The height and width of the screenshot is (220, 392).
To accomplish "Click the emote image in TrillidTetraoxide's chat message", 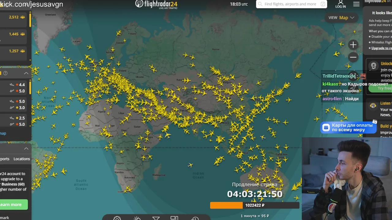I will 363,76.
